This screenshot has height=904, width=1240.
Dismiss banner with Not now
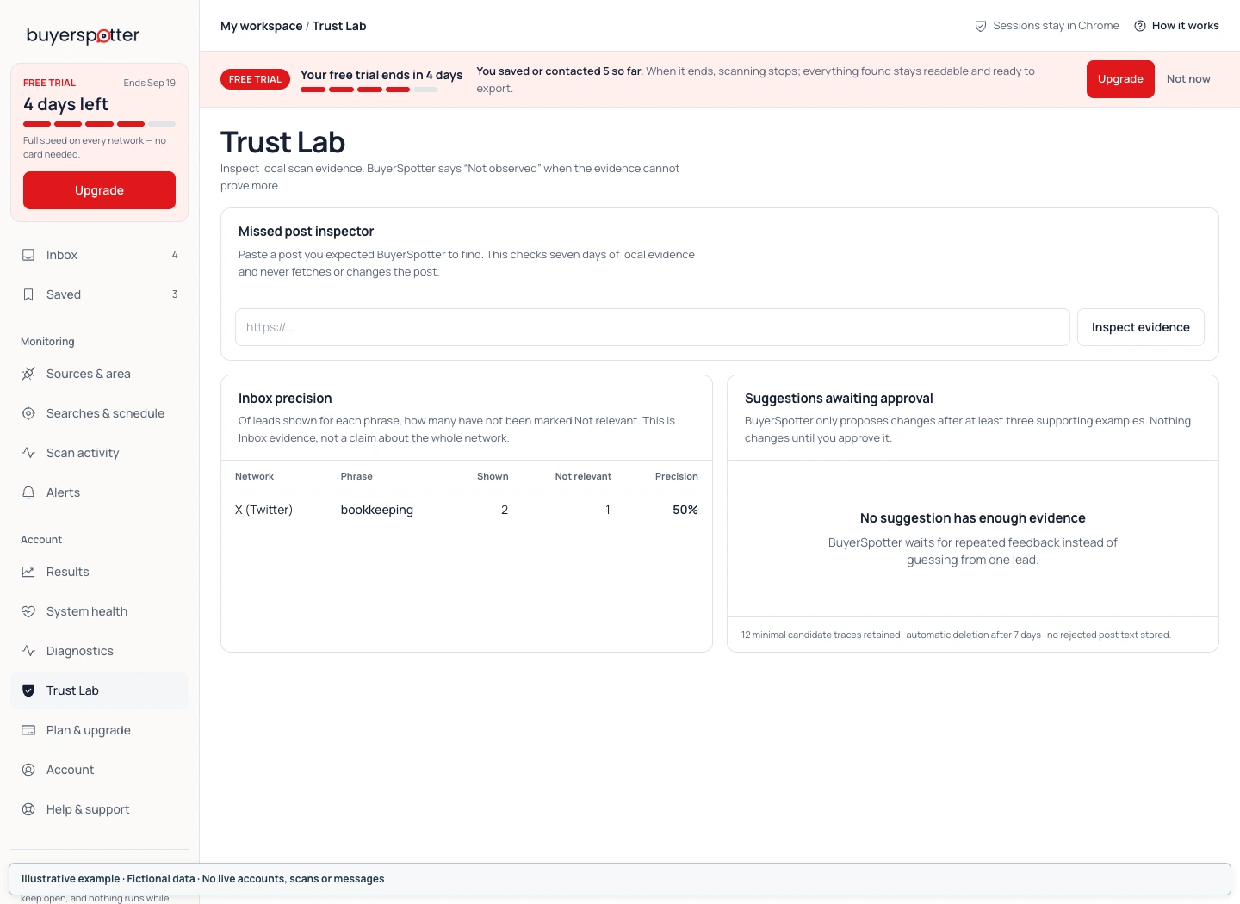click(x=1188, y=79)
